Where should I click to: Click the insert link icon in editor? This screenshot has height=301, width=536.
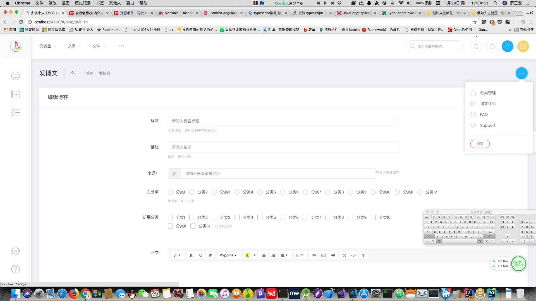[x=314, y=255]
